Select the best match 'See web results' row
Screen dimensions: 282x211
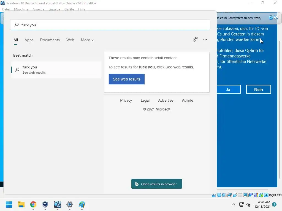56,70
